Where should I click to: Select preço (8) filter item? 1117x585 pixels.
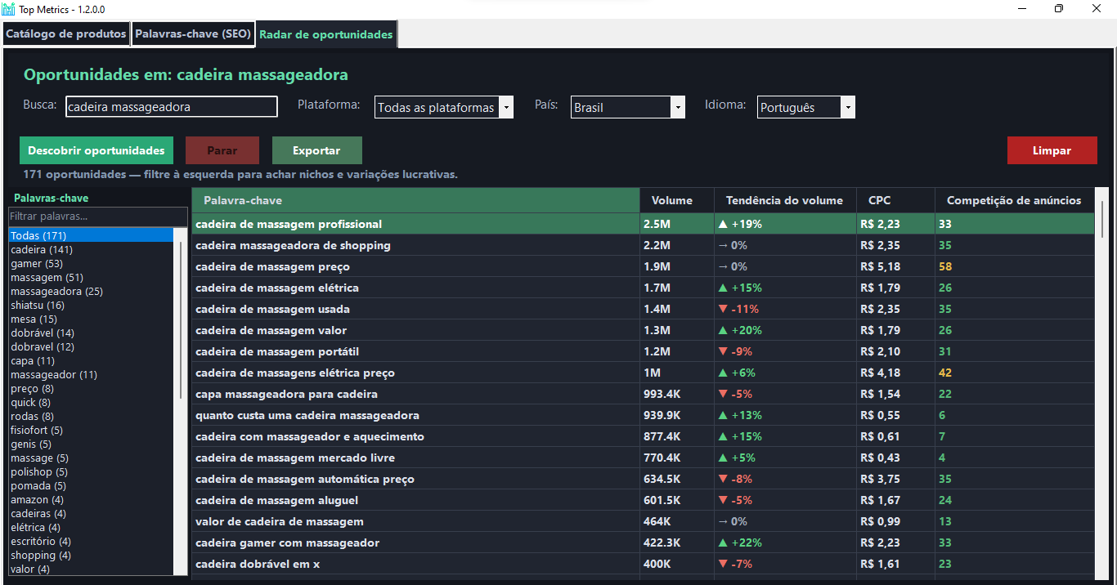[91, 388]
